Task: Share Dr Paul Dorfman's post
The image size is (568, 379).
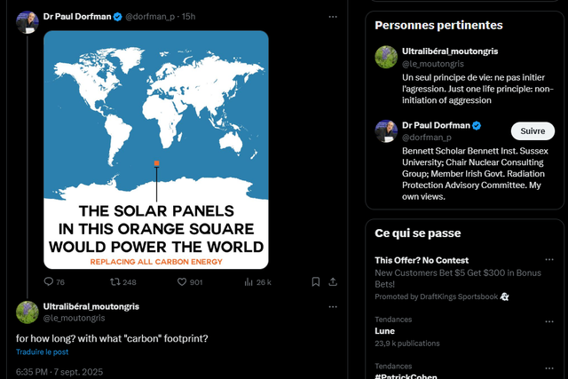Action: pyautogui.click(x=334, y=282)
